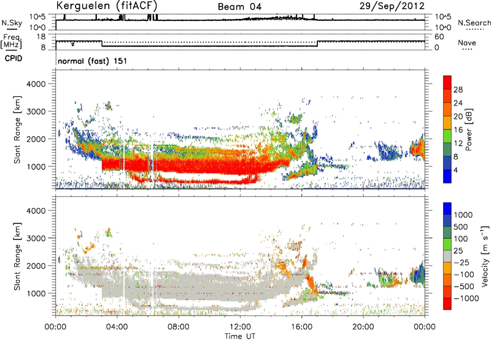
Task: Click the '12:00' time tick label
Action: 240,327
